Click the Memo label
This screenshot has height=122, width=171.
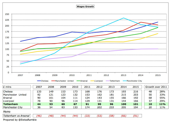[x=7, y=112]
